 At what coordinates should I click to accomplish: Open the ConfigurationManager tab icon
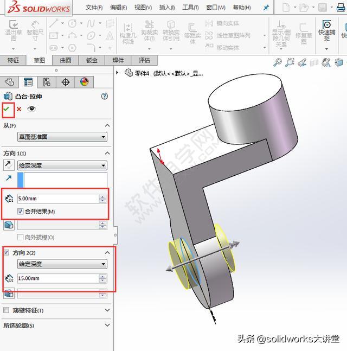click(47, 82)
